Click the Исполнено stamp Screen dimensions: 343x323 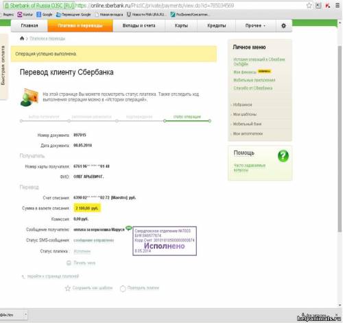pyautogui.click(x=165, y=241)
